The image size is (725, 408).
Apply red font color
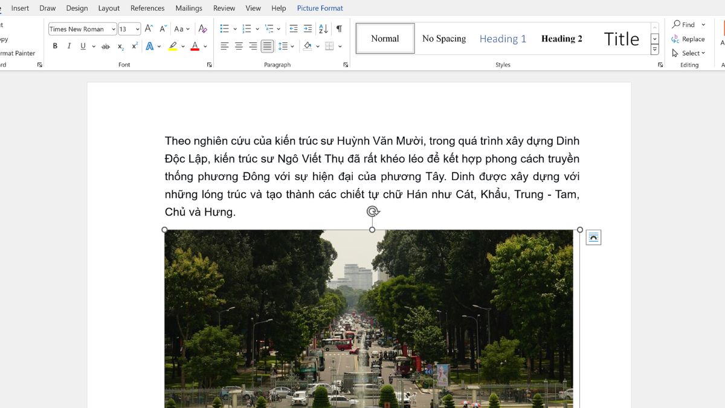[195, 47]
